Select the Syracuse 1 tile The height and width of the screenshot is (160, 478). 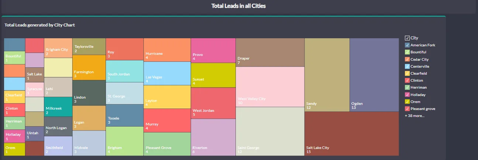(x=35, y=89)
